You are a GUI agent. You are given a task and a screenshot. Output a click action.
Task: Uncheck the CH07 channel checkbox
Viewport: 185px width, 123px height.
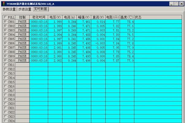click(5, 47)
